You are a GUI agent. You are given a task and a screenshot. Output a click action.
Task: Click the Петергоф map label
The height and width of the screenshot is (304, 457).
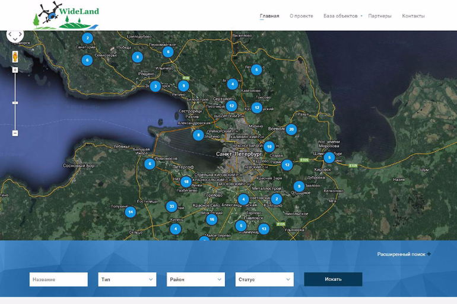183,167
